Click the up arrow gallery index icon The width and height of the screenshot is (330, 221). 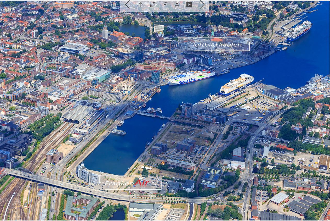[141, 4]
